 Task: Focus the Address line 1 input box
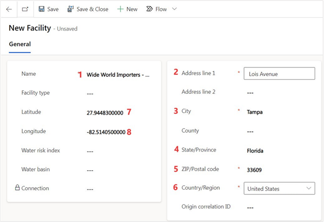[279, 74]
